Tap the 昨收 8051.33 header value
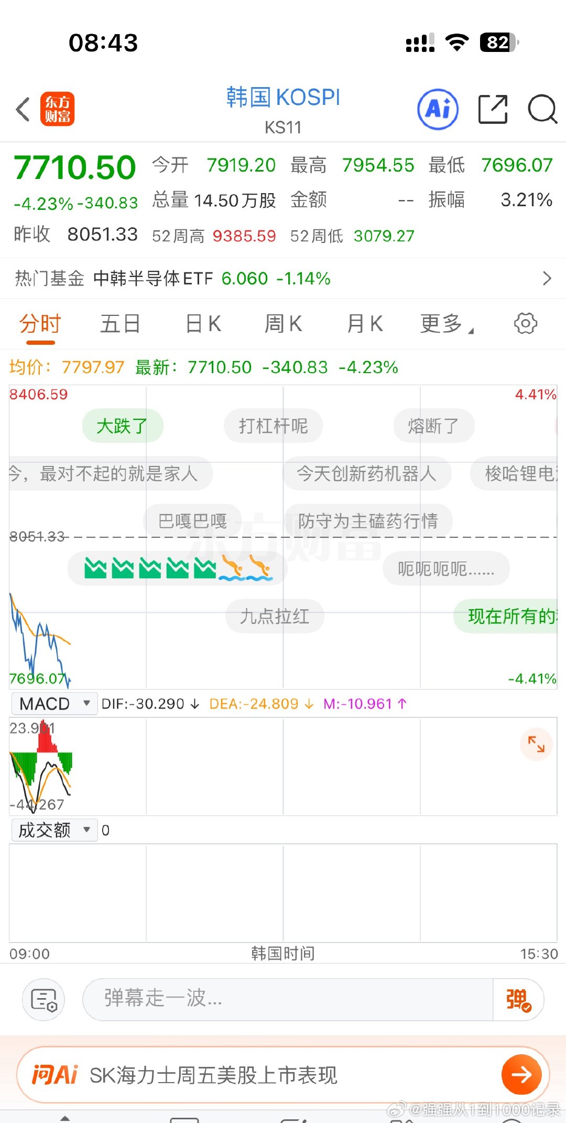This screenshot has width=566, height=1123. coord(102,234)
